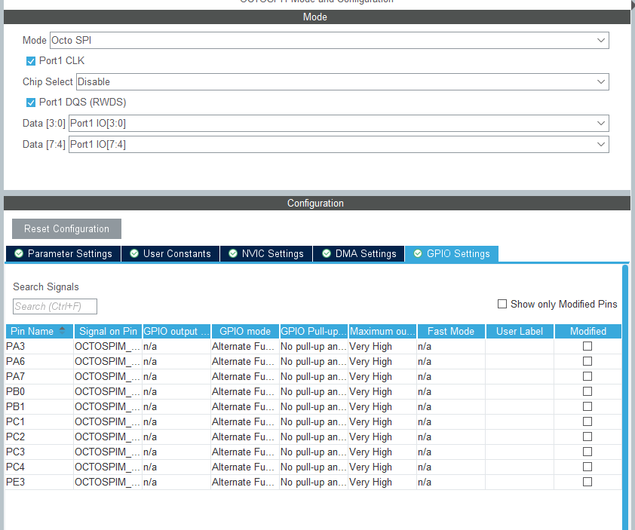635x530 pixels.
Task: Check the Modified box for PE3
Action: pyautogui.click(x=587, y=482)
